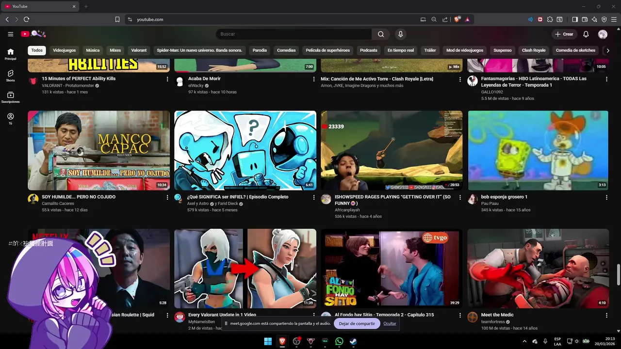Viewport: 621px width, 349px height.
Task: Click the Brave Shields lion icon
Action: click(x=457, y=19)
